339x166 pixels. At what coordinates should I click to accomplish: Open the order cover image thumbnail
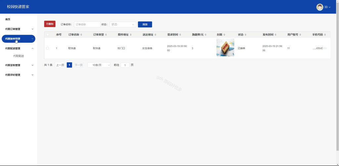[x=225, y=48]
